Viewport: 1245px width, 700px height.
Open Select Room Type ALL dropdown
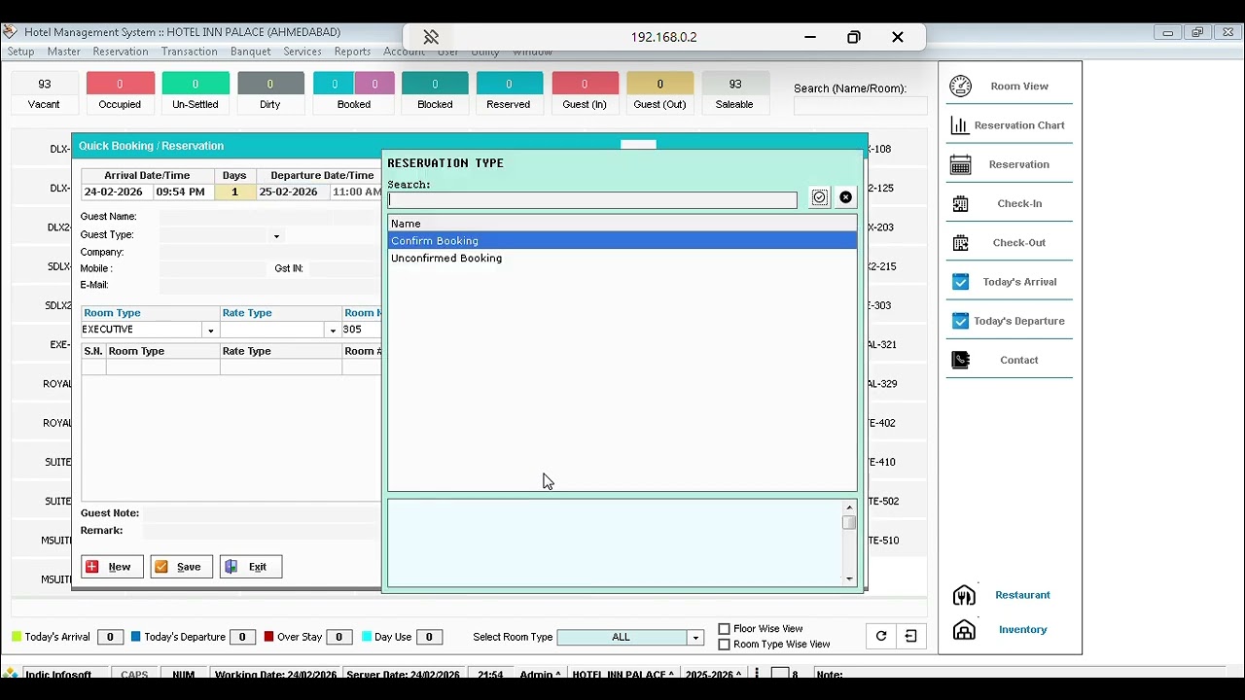tap(695, 638)
